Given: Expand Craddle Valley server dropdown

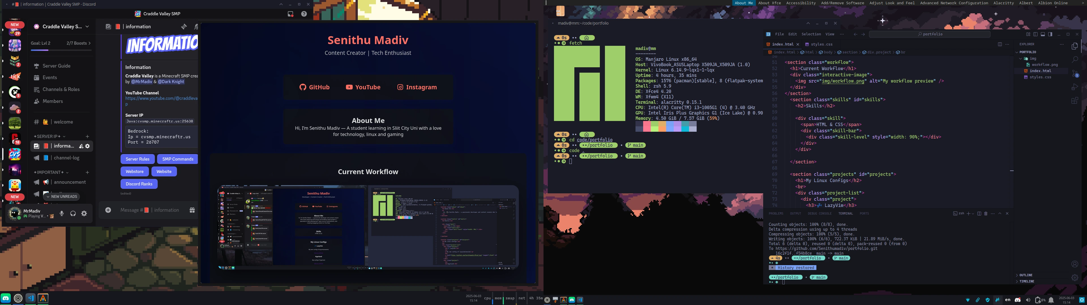Looking at the screenshot, I should [87, 27].
